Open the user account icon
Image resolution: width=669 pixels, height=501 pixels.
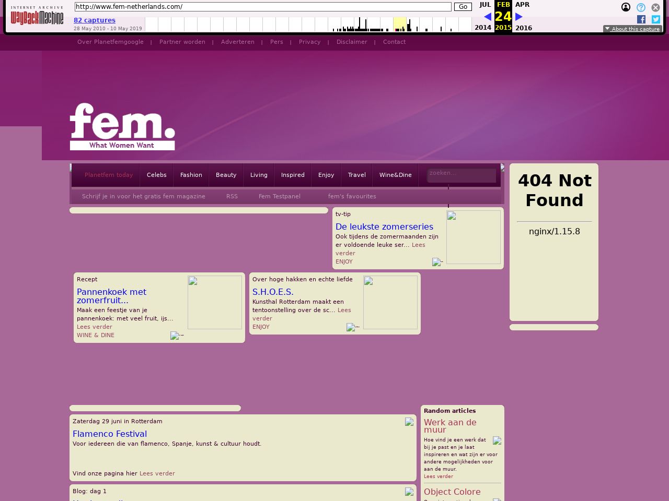pyautogui.click(x=626, y=7)
